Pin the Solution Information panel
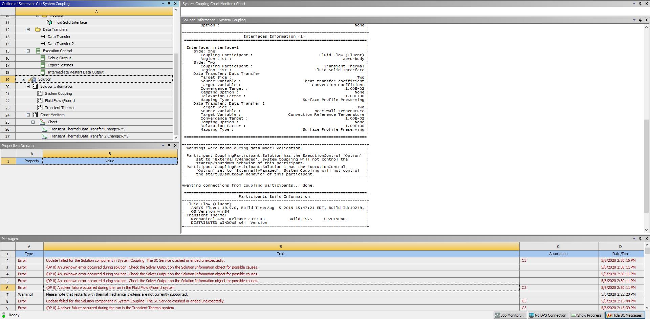 tap(640, 20)
